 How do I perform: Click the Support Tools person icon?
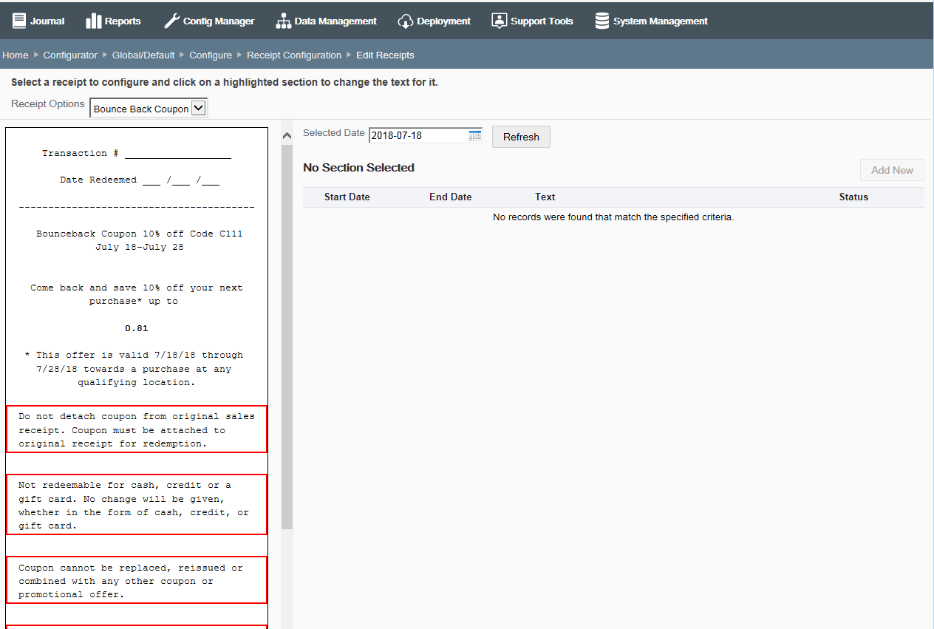500,21
